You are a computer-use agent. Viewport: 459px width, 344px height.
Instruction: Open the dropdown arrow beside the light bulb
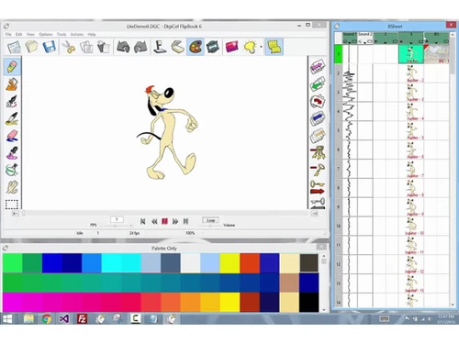(261, 47)
